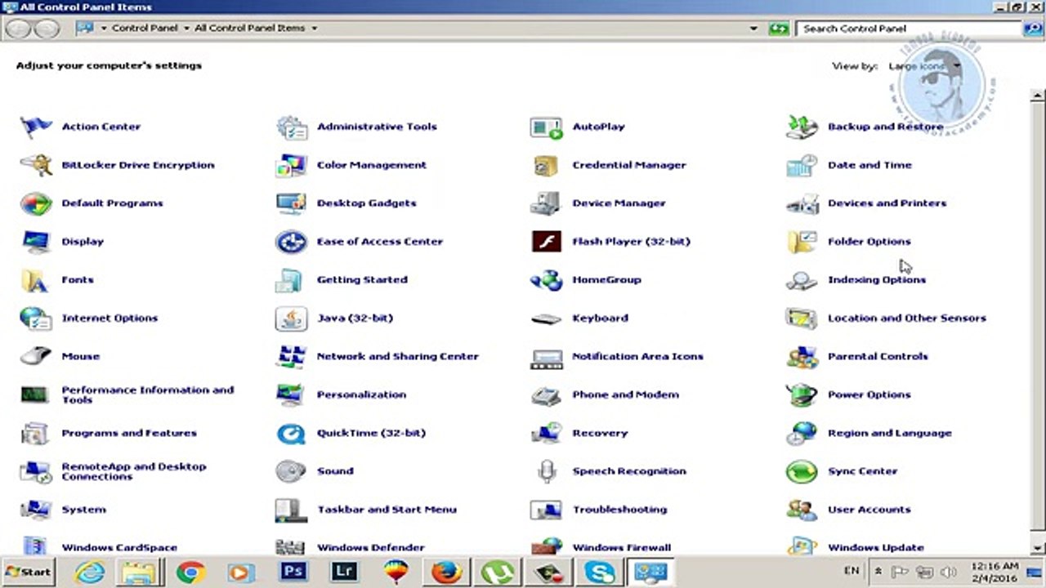This screenshot has width=1046, height=588.
Task: Open the Color Management icon
Action: tap(291, 165)
